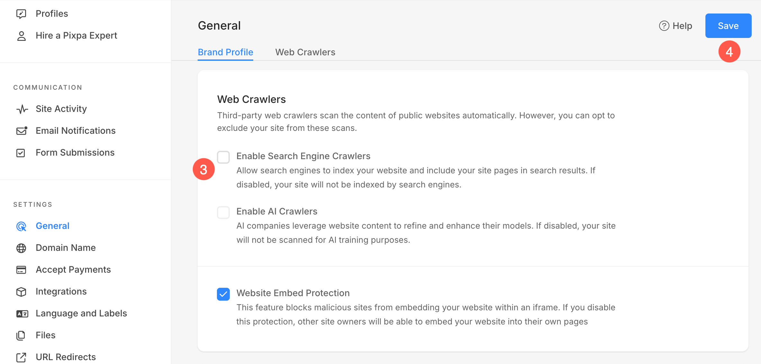The image size is (761, 364).
Task: Click the Accept Payments card icon
Action: pyautogui.click(x=21, y=270)
